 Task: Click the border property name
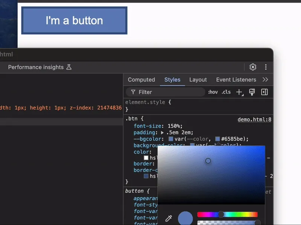(x=143, y=164)
